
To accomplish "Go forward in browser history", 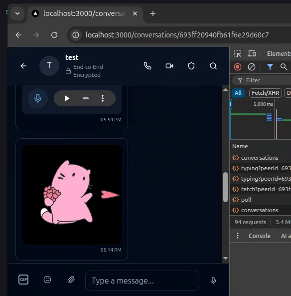I will coord(36,35).
